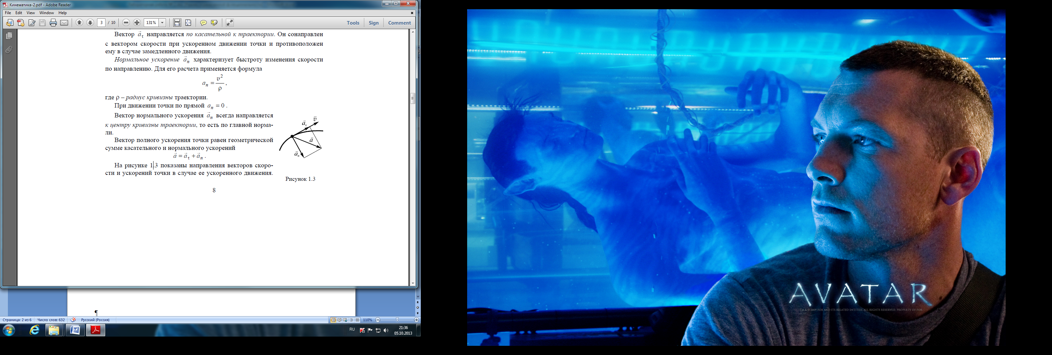Click 'Страница: 2 из 6' in Word status bar

(17, 320)
